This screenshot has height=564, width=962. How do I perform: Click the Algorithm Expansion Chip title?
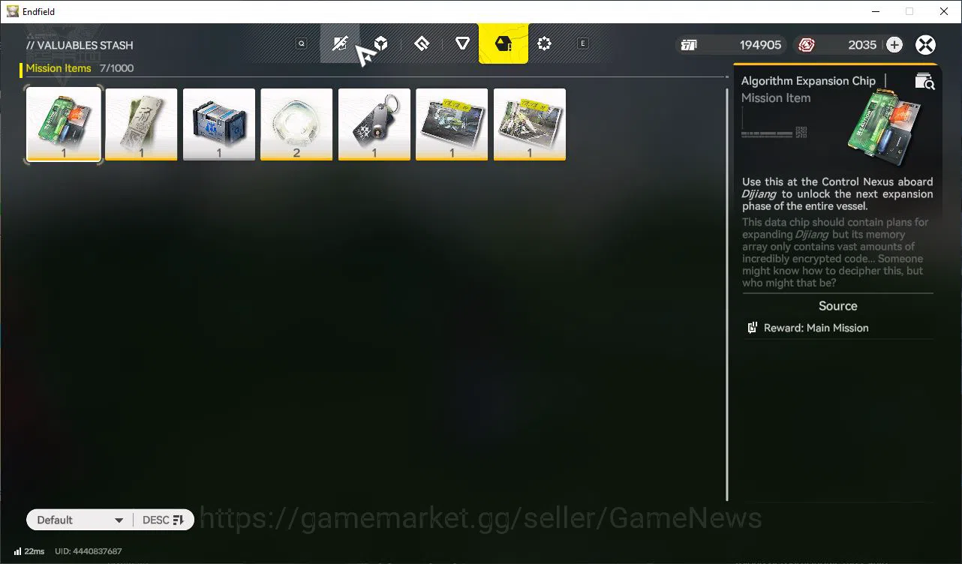808,81
